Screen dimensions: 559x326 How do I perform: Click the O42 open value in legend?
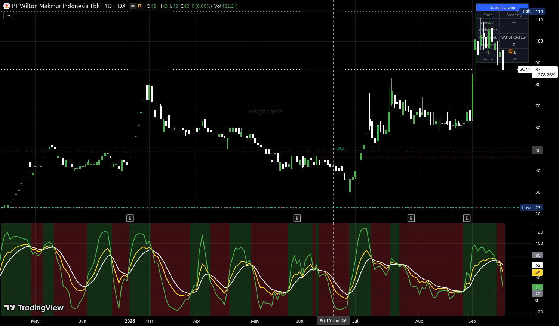point(151,6)
